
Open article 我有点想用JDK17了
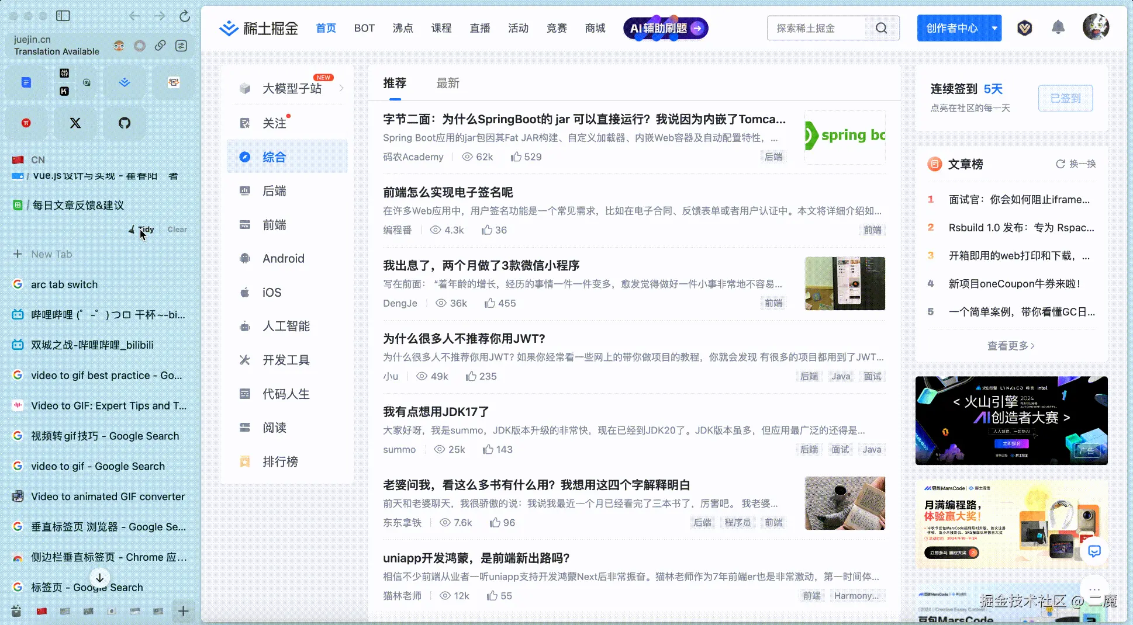[x=436, y=412]
